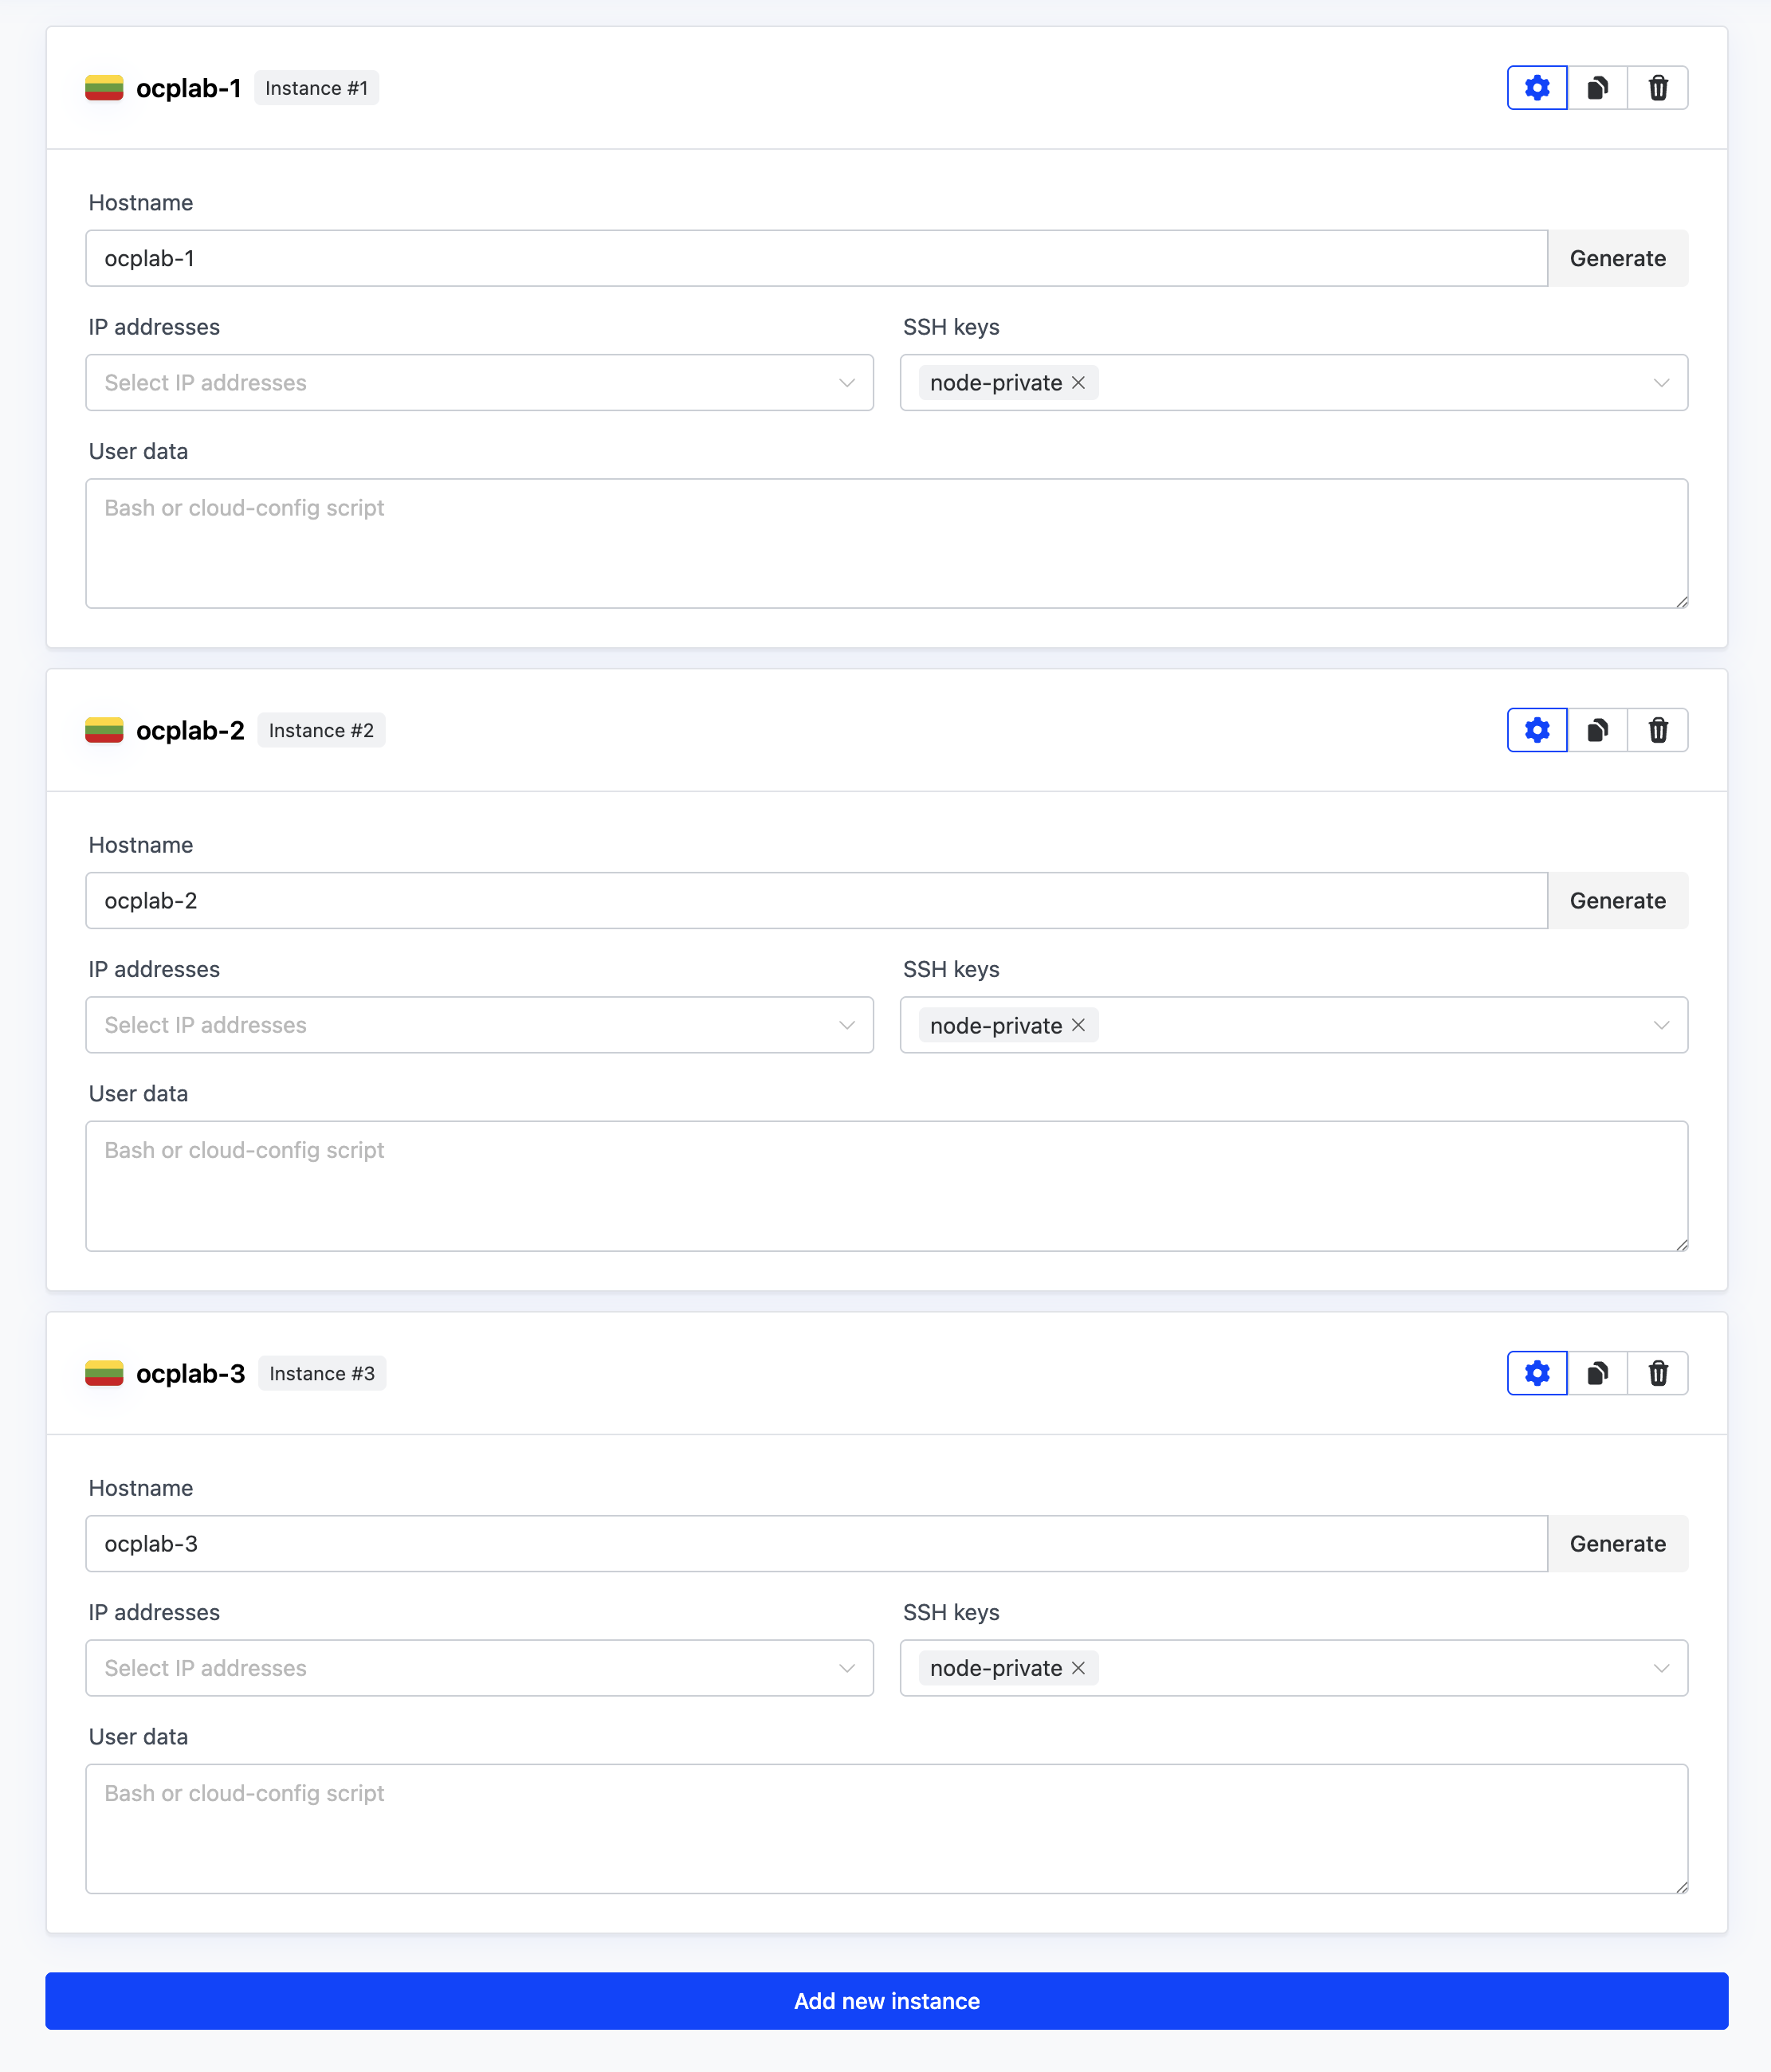Open the IP addresses dropdown for ocplab-1
1771x2072 pixels.
(479, 382)
